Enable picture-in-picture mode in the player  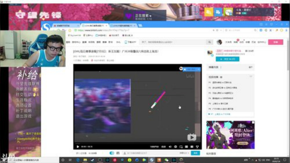coord(181,147)
